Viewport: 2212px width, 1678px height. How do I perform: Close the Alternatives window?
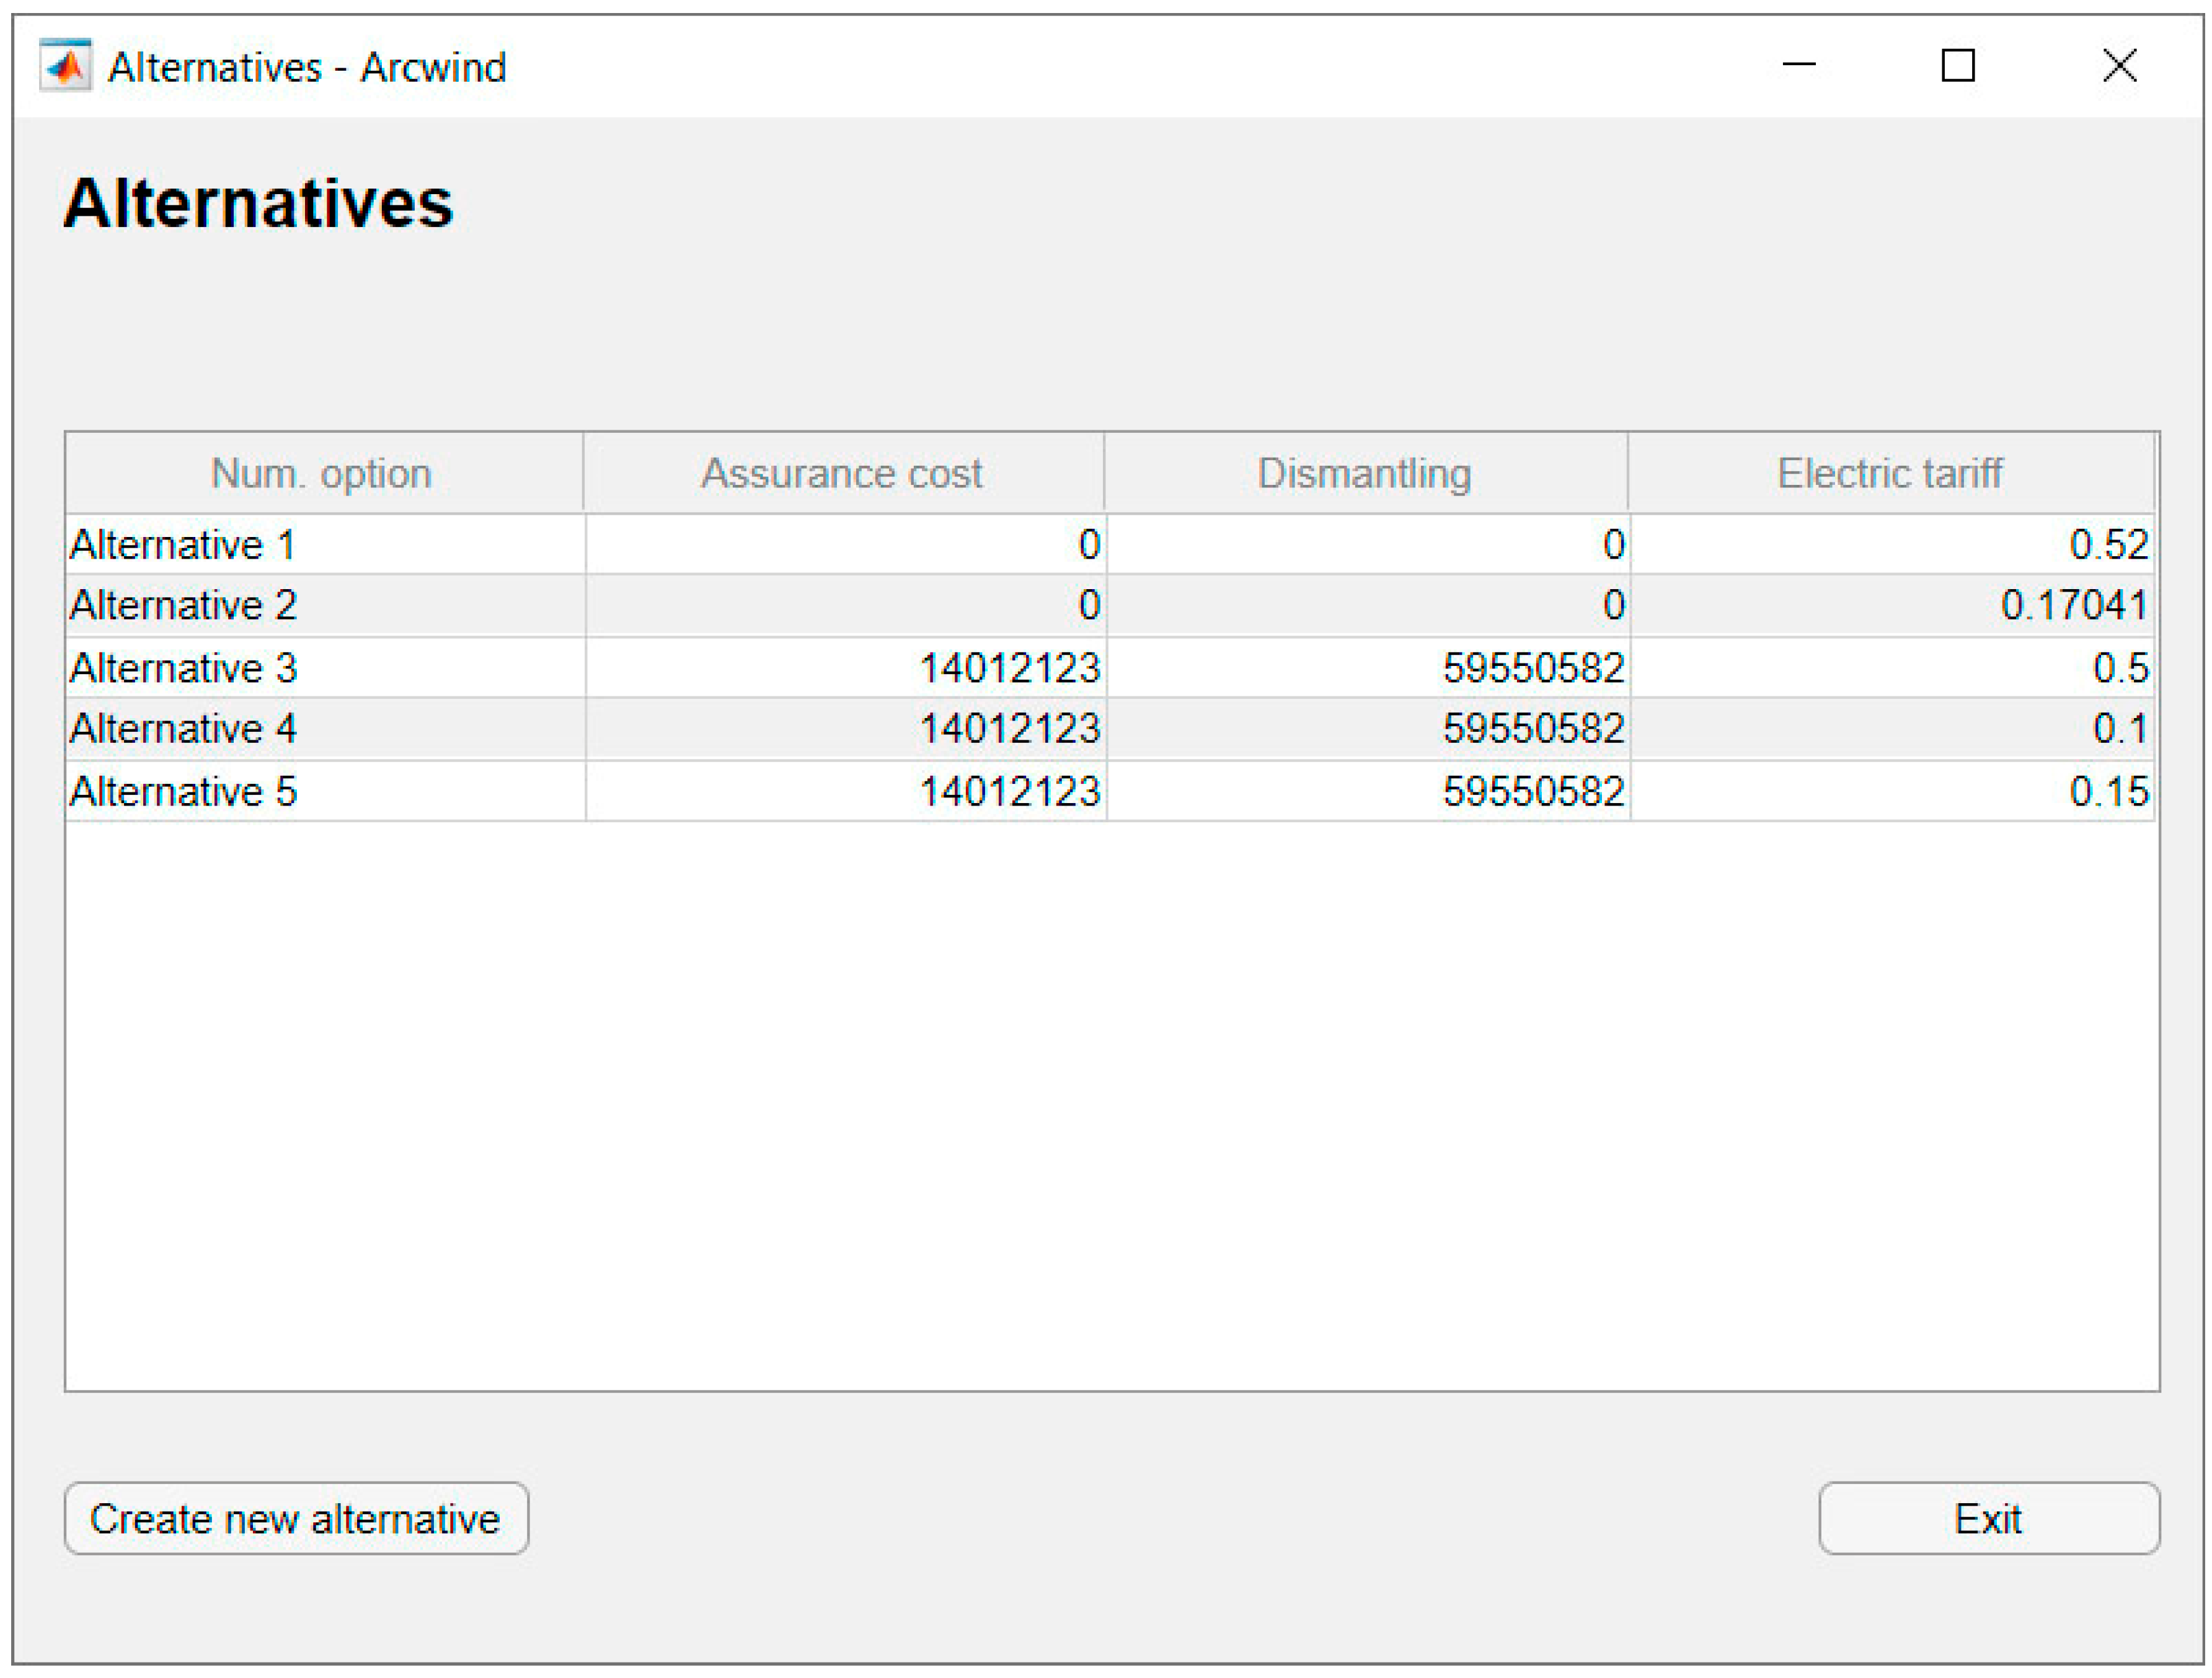[x=2118, y=66]
